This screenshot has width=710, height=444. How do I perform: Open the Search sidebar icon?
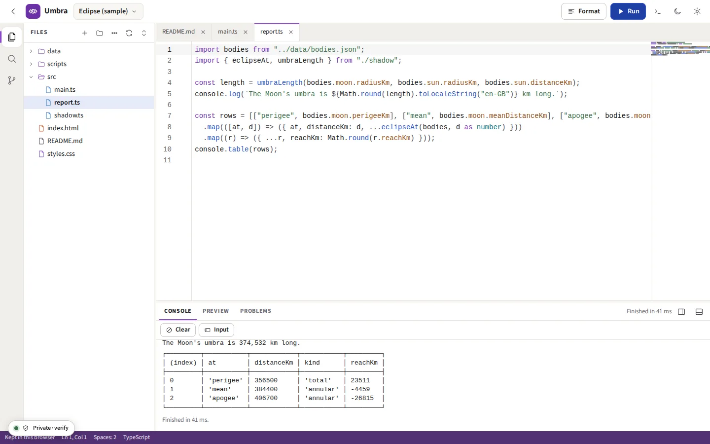coord(12,59)
